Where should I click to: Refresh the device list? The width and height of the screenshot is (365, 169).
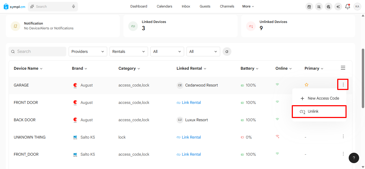[227, 52]
